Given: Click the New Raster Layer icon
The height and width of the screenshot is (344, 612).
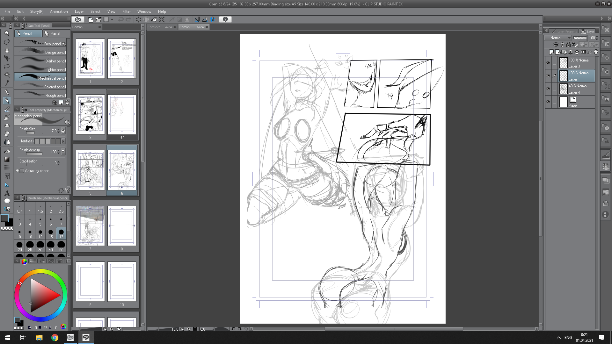Looking at the screenshot, I should point(551,52).
